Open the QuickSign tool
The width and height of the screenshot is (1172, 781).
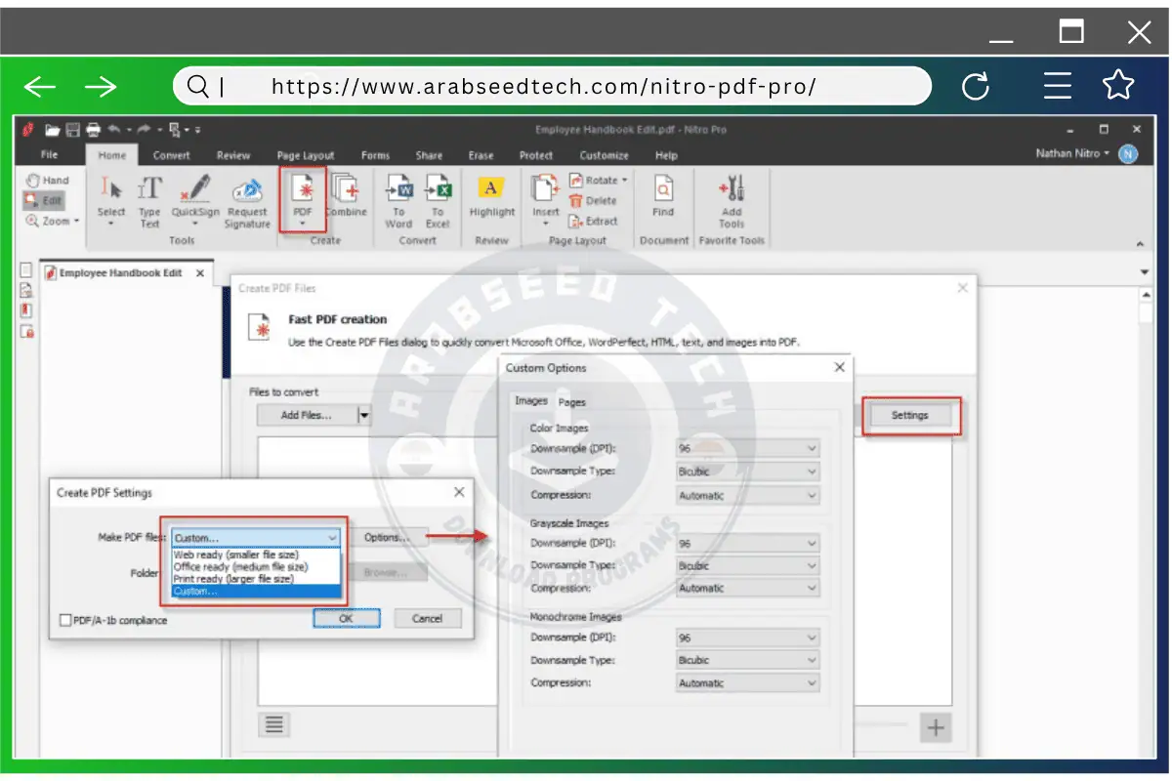pos(194,200)
